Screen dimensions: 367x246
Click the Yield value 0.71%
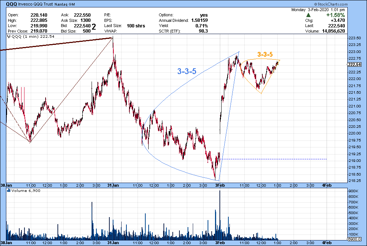(202, 26)
